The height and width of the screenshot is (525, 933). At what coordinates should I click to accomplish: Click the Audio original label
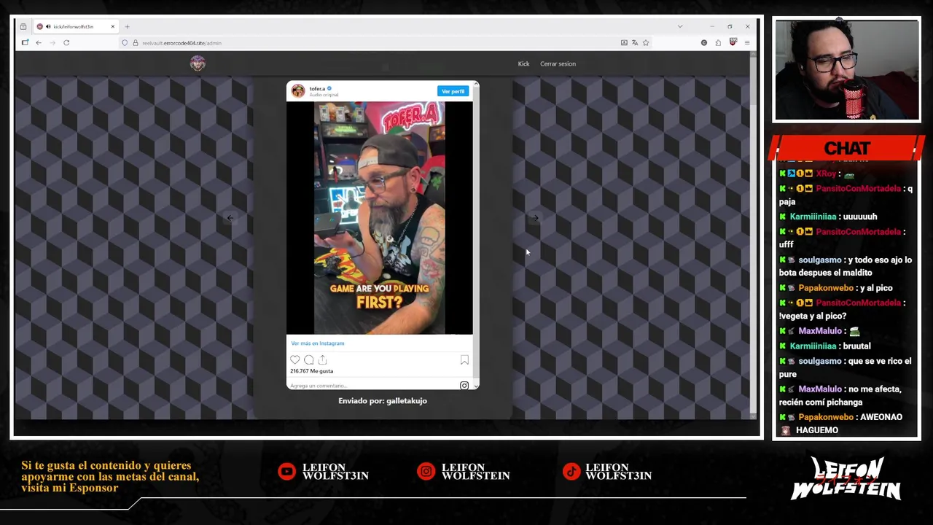[x=324, y=95]
